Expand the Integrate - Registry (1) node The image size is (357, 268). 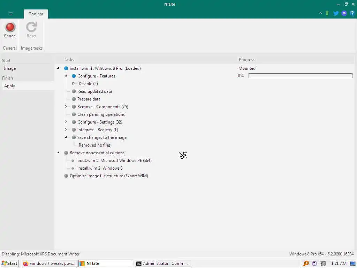point(66,129)
